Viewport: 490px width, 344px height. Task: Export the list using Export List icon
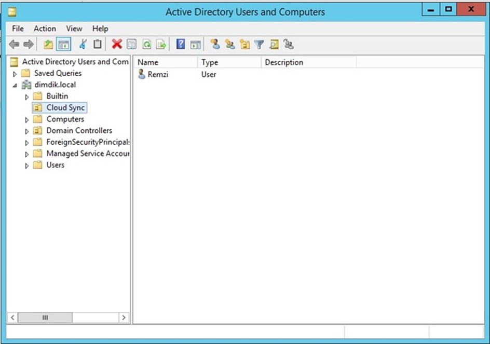[161, 45]
